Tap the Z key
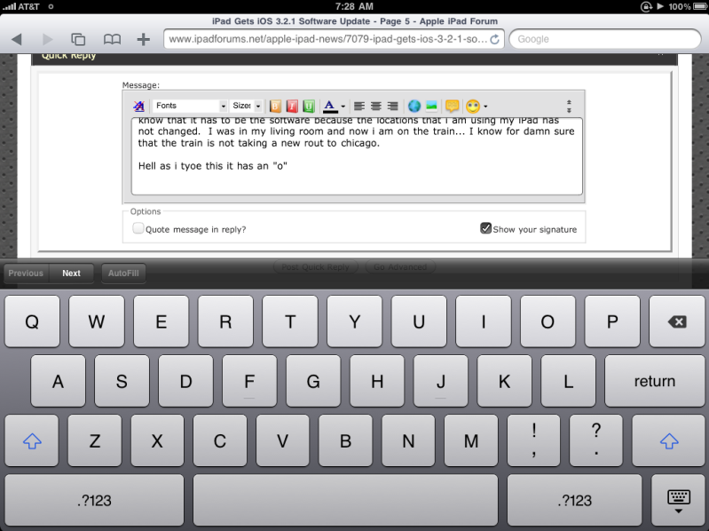The height and width of the screenshot is (531, 709). coord(94,440)
